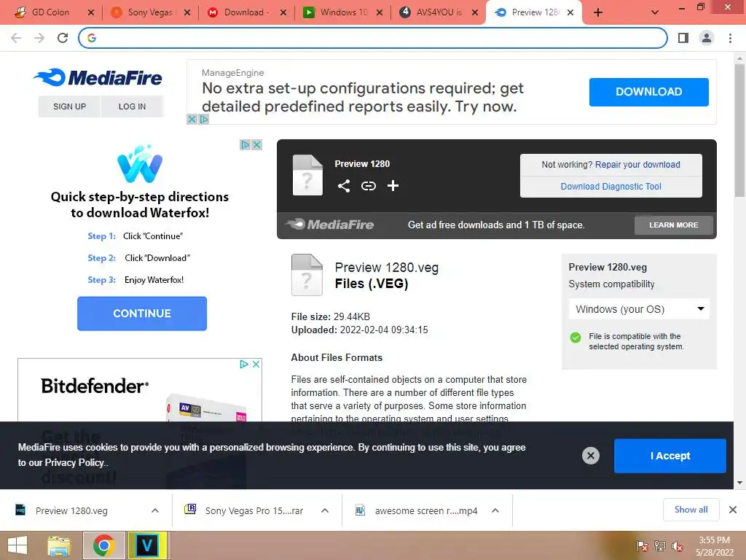The image size is (746, 560).
Task: Click the volume muted tray icon
Action: [x=678, y=547]
